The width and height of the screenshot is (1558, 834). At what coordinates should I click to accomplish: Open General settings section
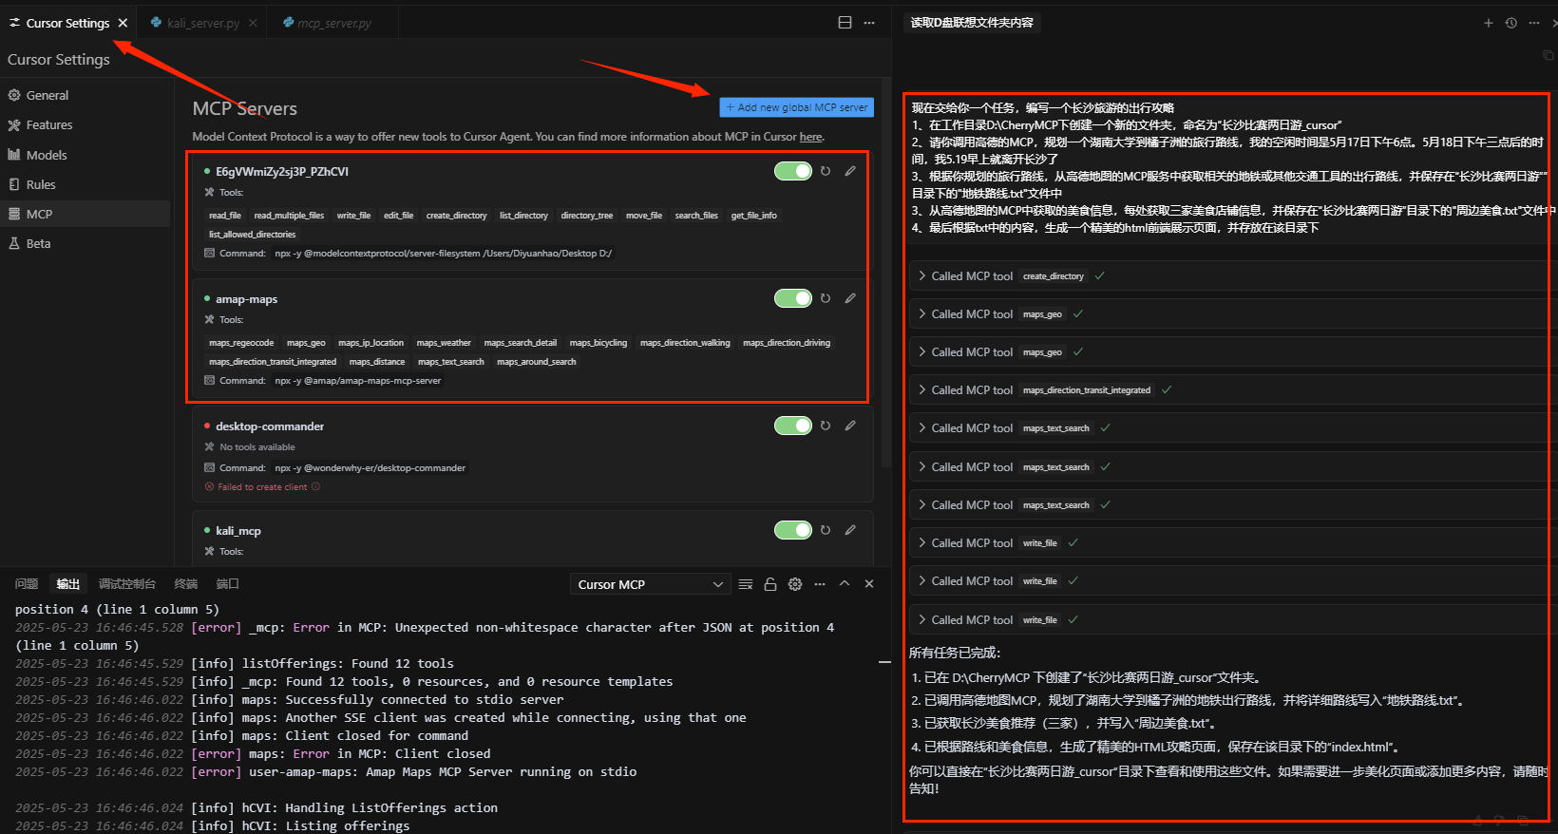coord(85,95)
